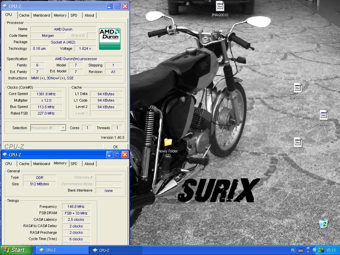The width and height of the screenshot is (340, 255).
Task: Click the Specification field AMD Duron(tm) processor
Action: 76,59
